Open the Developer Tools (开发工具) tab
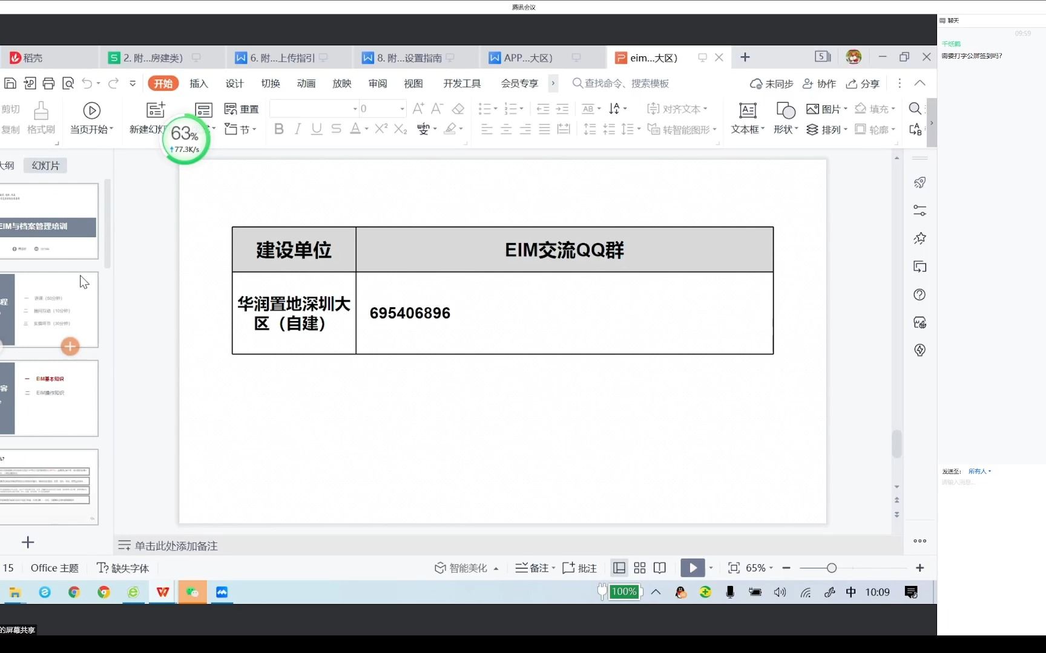This screenshot has width=1046, height=653. point(462,83)
